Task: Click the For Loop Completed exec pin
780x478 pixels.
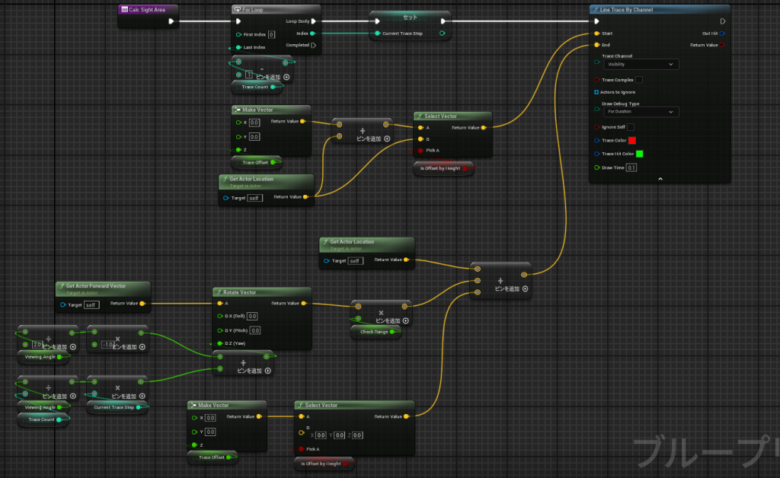Action: coord(313,45)
